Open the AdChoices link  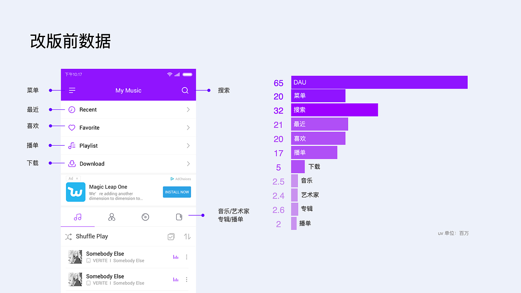click(180, 179)
